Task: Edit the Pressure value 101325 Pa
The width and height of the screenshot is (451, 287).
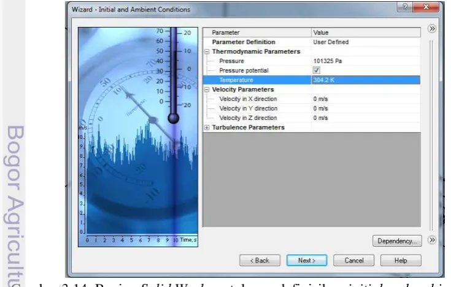Action: [366, 61]
